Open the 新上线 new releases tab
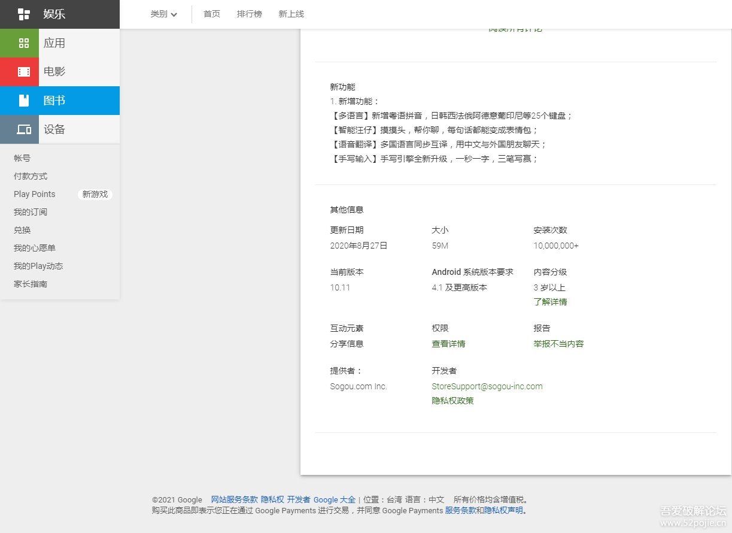Viewport: 732px width, 533px height. tap(291, 14)
